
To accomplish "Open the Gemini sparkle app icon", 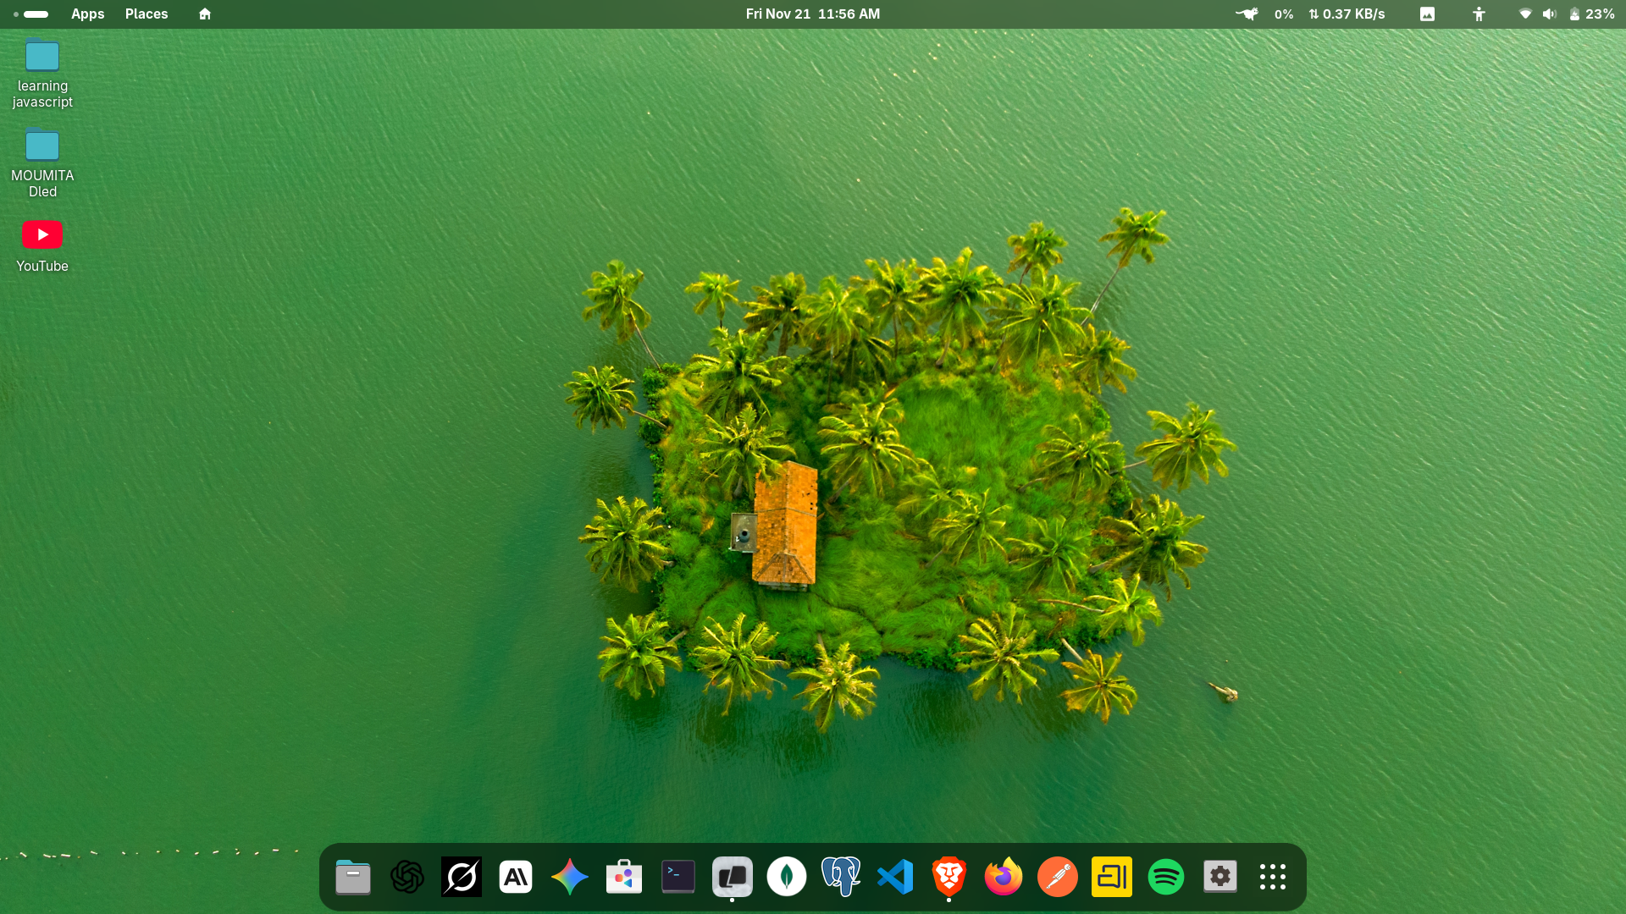I will click(x=570, y=877).
